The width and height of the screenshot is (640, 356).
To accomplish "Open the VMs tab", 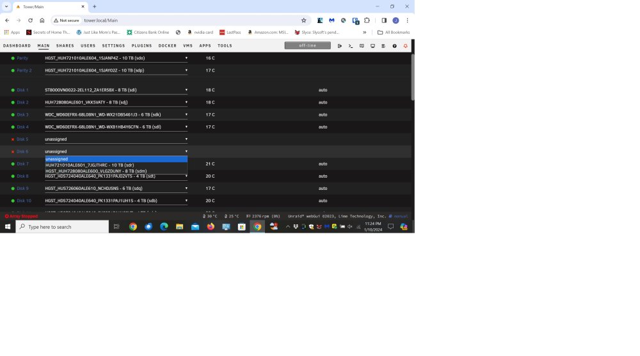I will coord(188,46).
